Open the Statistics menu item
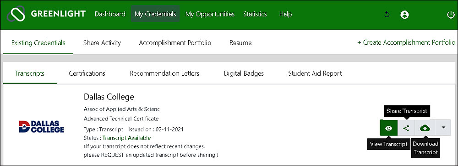The image size is (458, 166). (x=255, y=14)
